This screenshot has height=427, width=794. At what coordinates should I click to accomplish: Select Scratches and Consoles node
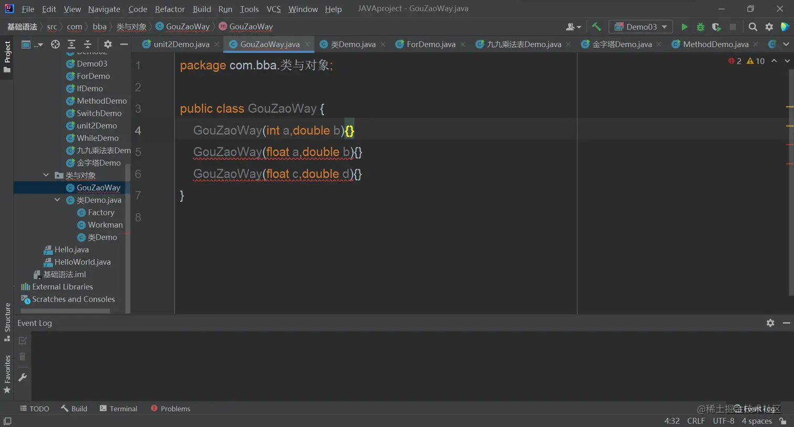coord(73,299)
